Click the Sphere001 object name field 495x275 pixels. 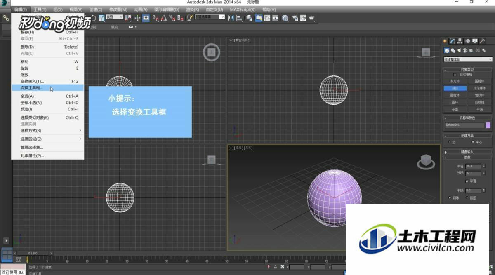(464, 125)
